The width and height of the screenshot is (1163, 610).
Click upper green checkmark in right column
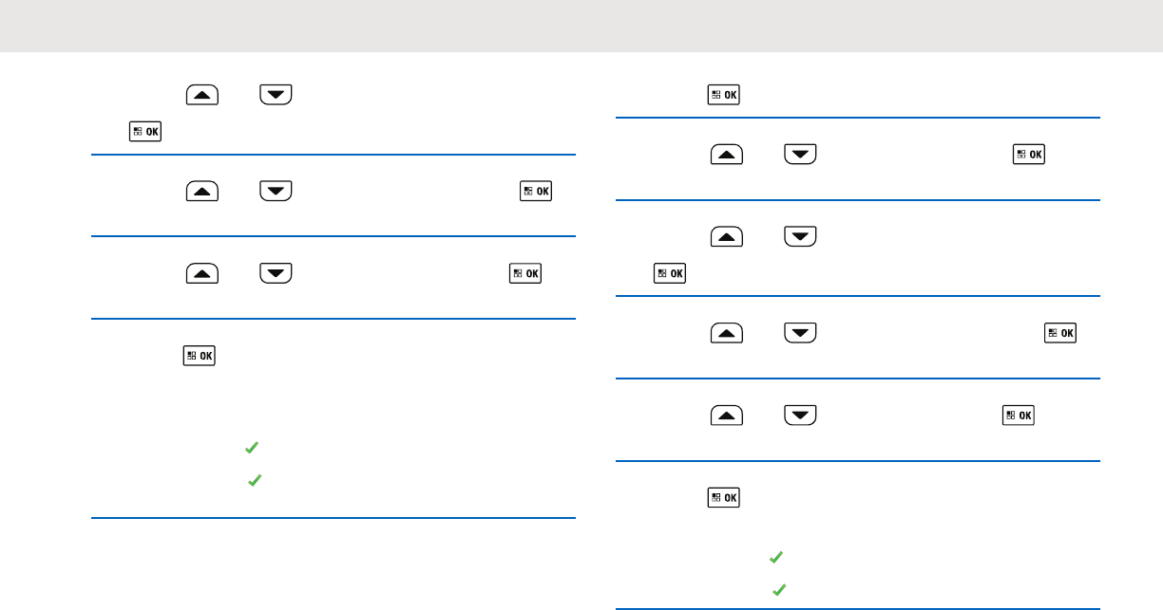775,557
